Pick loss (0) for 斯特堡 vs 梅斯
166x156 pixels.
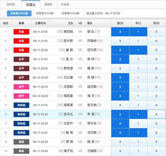pyautogui.click(x=156, y=68)
